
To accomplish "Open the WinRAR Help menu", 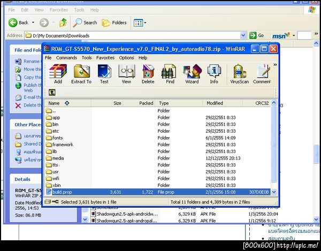I will [143, 58].
